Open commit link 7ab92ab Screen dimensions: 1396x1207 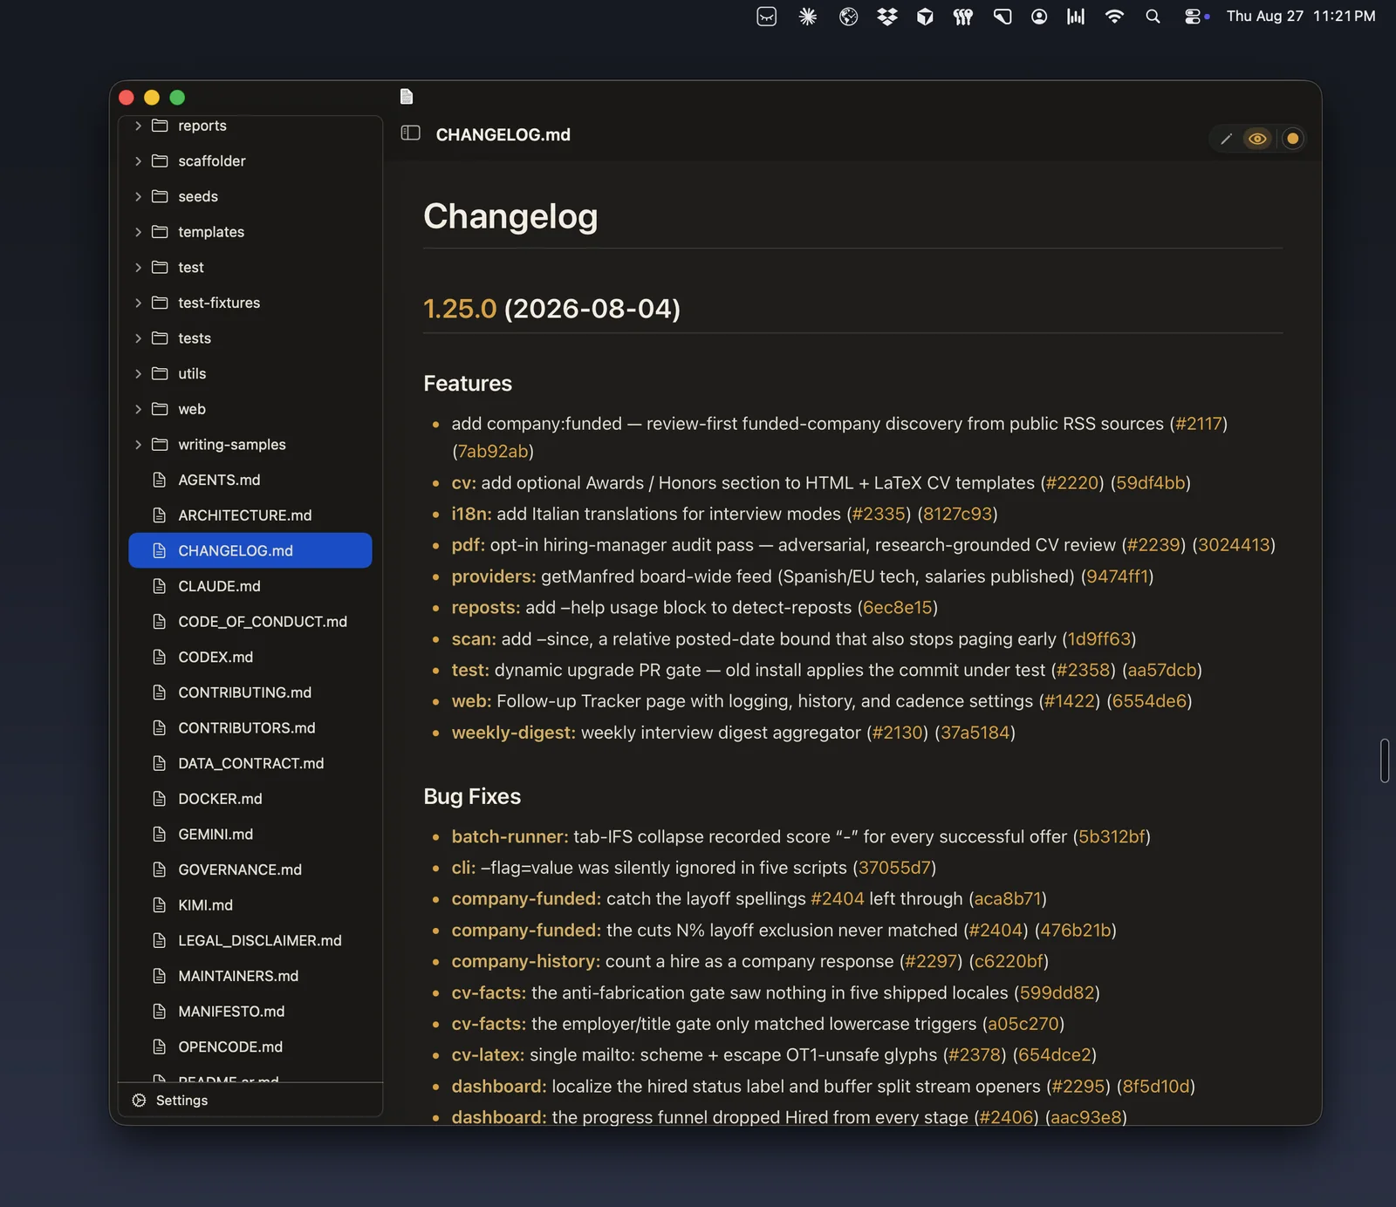(493, 452)
